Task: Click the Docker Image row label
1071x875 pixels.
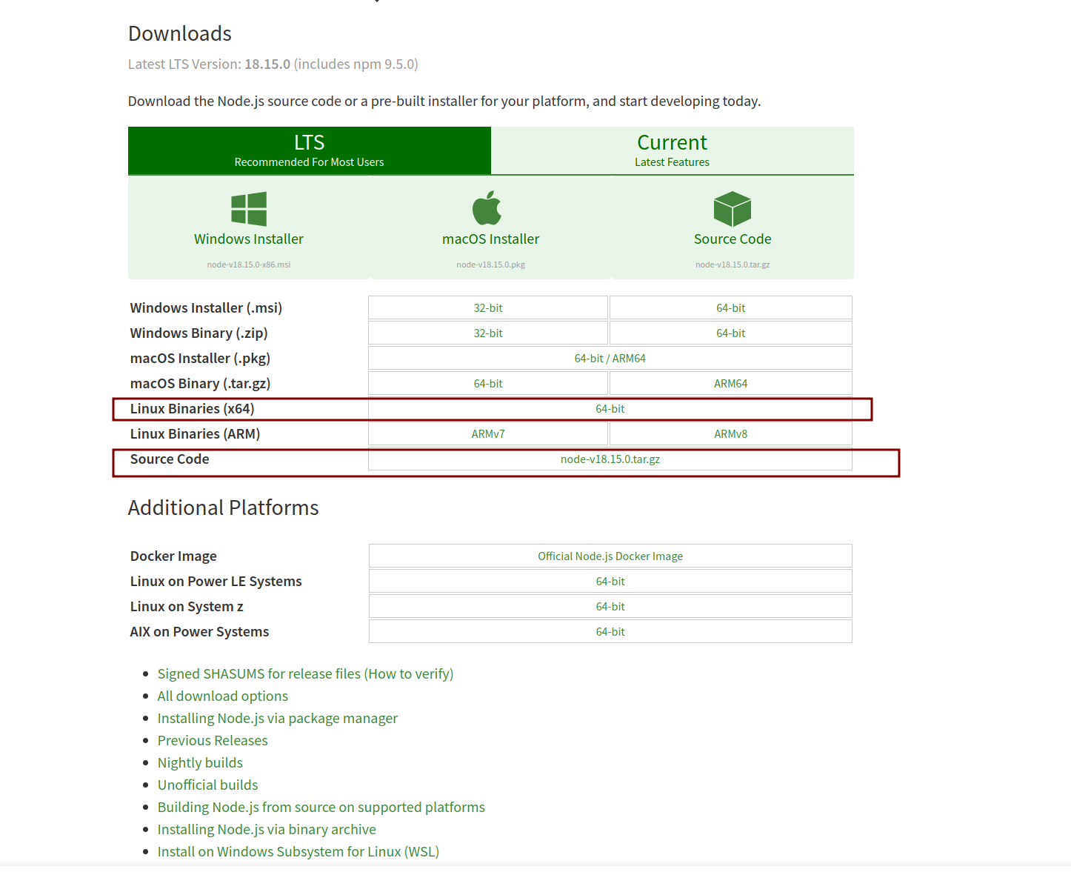Action: click(173, 556)
